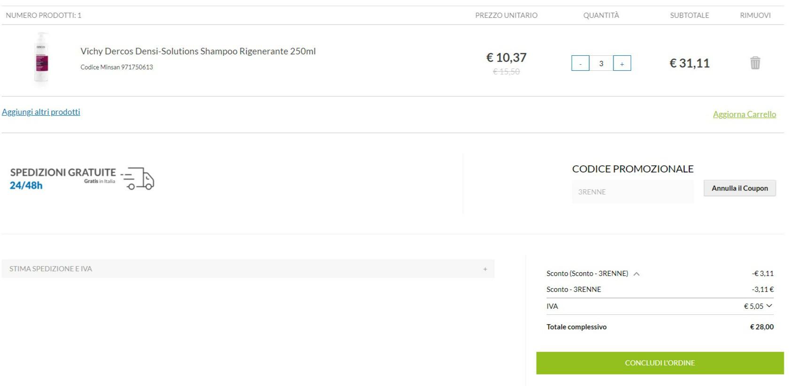Viewport: 789px width, 386px height.
Task: Click the 'Aggiorna Carrello' link
Action: (x=744, y=114)
